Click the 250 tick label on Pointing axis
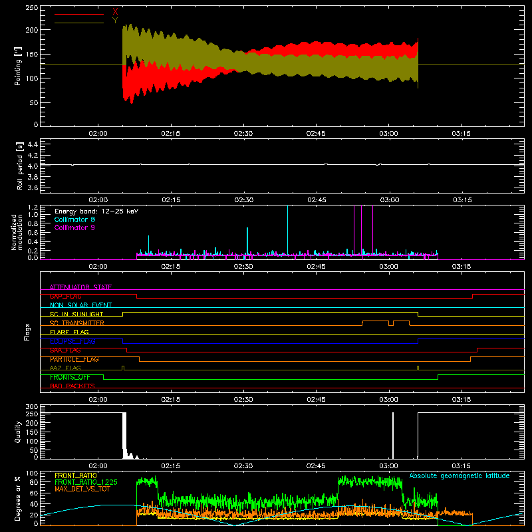This screenshot has width=532, height=532. 31,8
